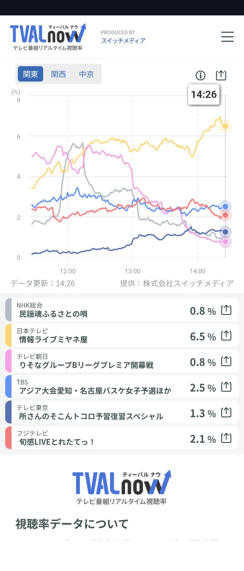Screen dimensions: 244x571
Task: Select the red フジテレビ chart endpoint
Action: coord(225,215)
